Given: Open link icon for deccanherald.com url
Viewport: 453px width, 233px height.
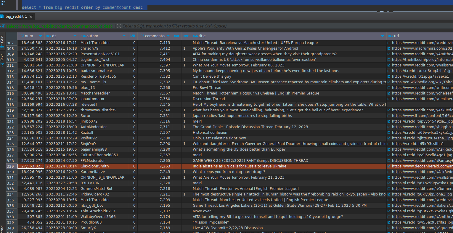Looking at the screenshot, I should click(x=389, y=166).
